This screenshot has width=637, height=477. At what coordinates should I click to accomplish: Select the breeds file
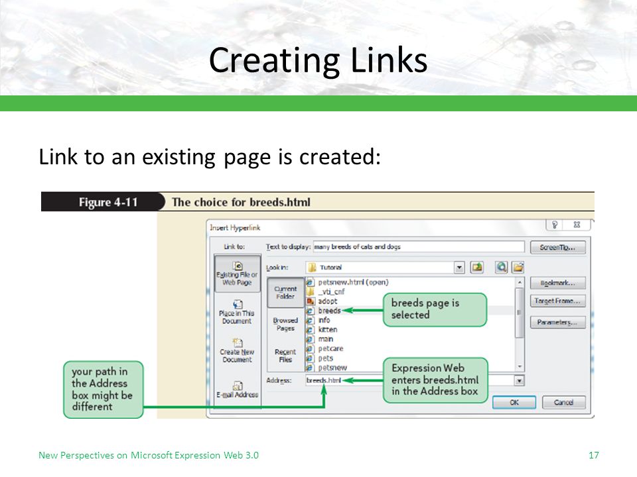[x=324, y=311]
